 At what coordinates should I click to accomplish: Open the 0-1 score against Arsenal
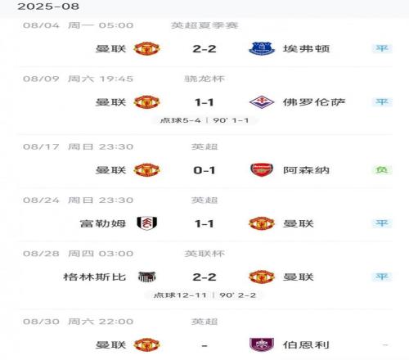pos(204,170)
